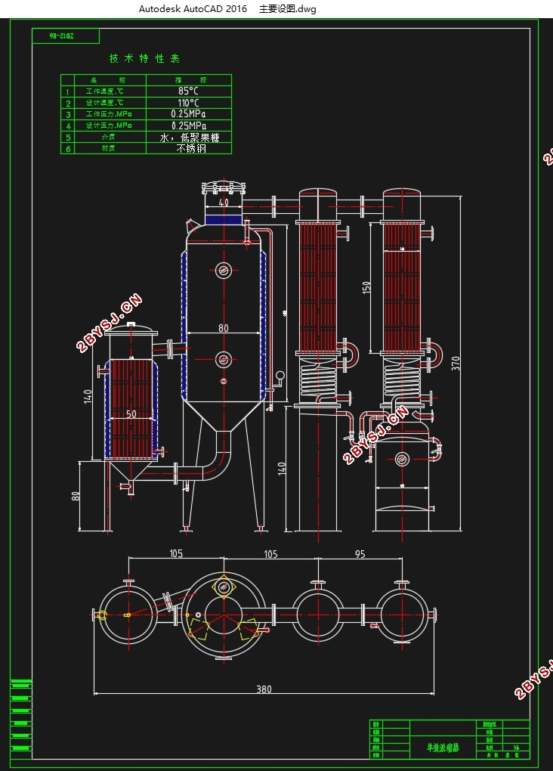Screen dimensions: 553x771
Task: Click the 工作温度.℃ label in row 1
Action: [105, 91]
